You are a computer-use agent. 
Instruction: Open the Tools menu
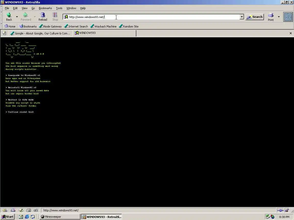59,8
